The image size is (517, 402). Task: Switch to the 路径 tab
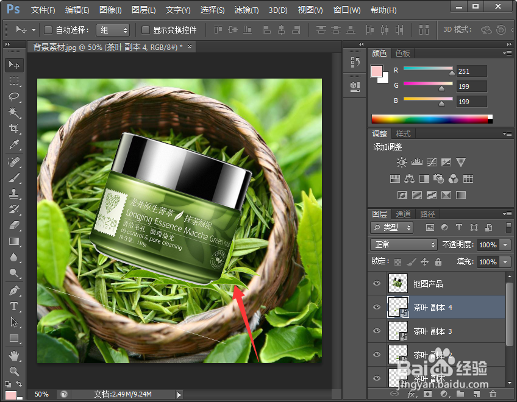point(427,214)
